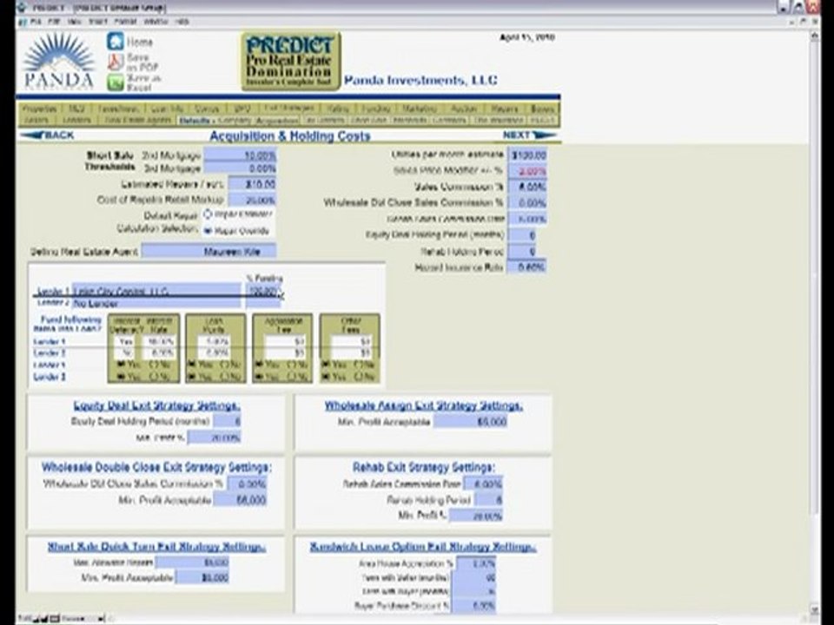Image resolution: width=834 pixels, height=625 pixels.
Task: Open the Lenders tab in second row
Action: pyautogui.click(x=77, y=121)
